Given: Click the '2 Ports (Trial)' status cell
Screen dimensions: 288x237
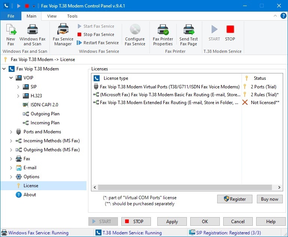Looking at the screenshot, I should pyautogui.click(x=263, y=87).
